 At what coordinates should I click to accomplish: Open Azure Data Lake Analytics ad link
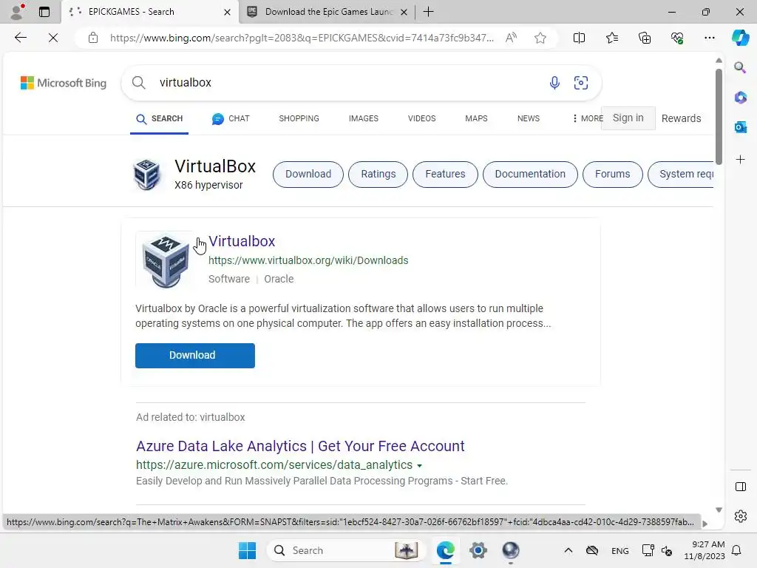300,446
